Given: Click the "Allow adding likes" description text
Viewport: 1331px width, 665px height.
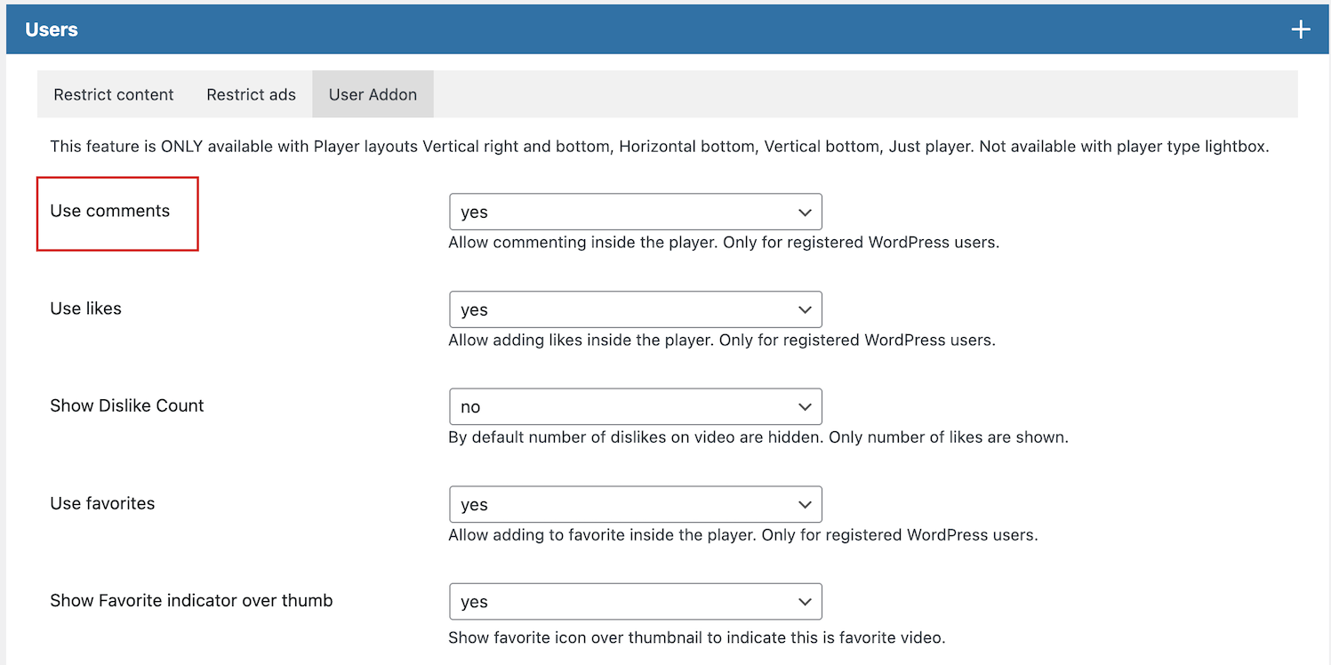Looking at the screenshot, I should [x=721, y=340].
